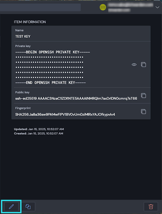Viewport: 162px width, 214px height.
Task: Click the masked private key dots
Action: pos(49,67)
